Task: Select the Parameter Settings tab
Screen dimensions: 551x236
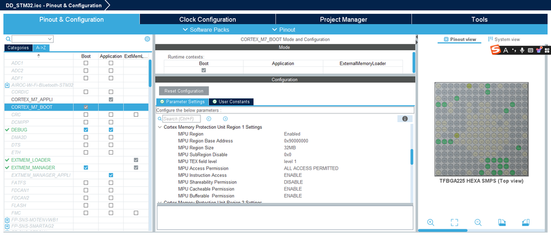Action: 182,102
